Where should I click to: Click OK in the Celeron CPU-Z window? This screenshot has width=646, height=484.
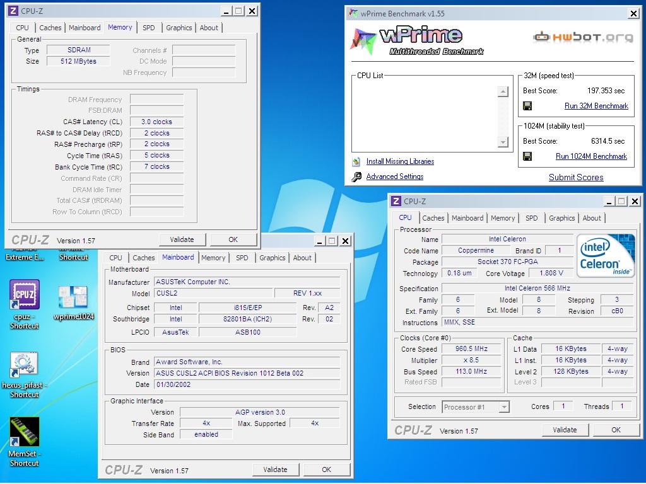(x=616, y=430)
